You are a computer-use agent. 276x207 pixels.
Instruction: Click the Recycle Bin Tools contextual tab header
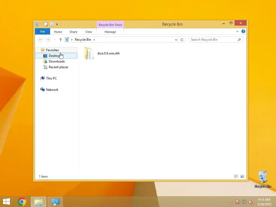coord(110,25)
